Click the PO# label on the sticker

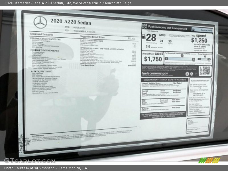pyautogui.click(x=67, y=27)
